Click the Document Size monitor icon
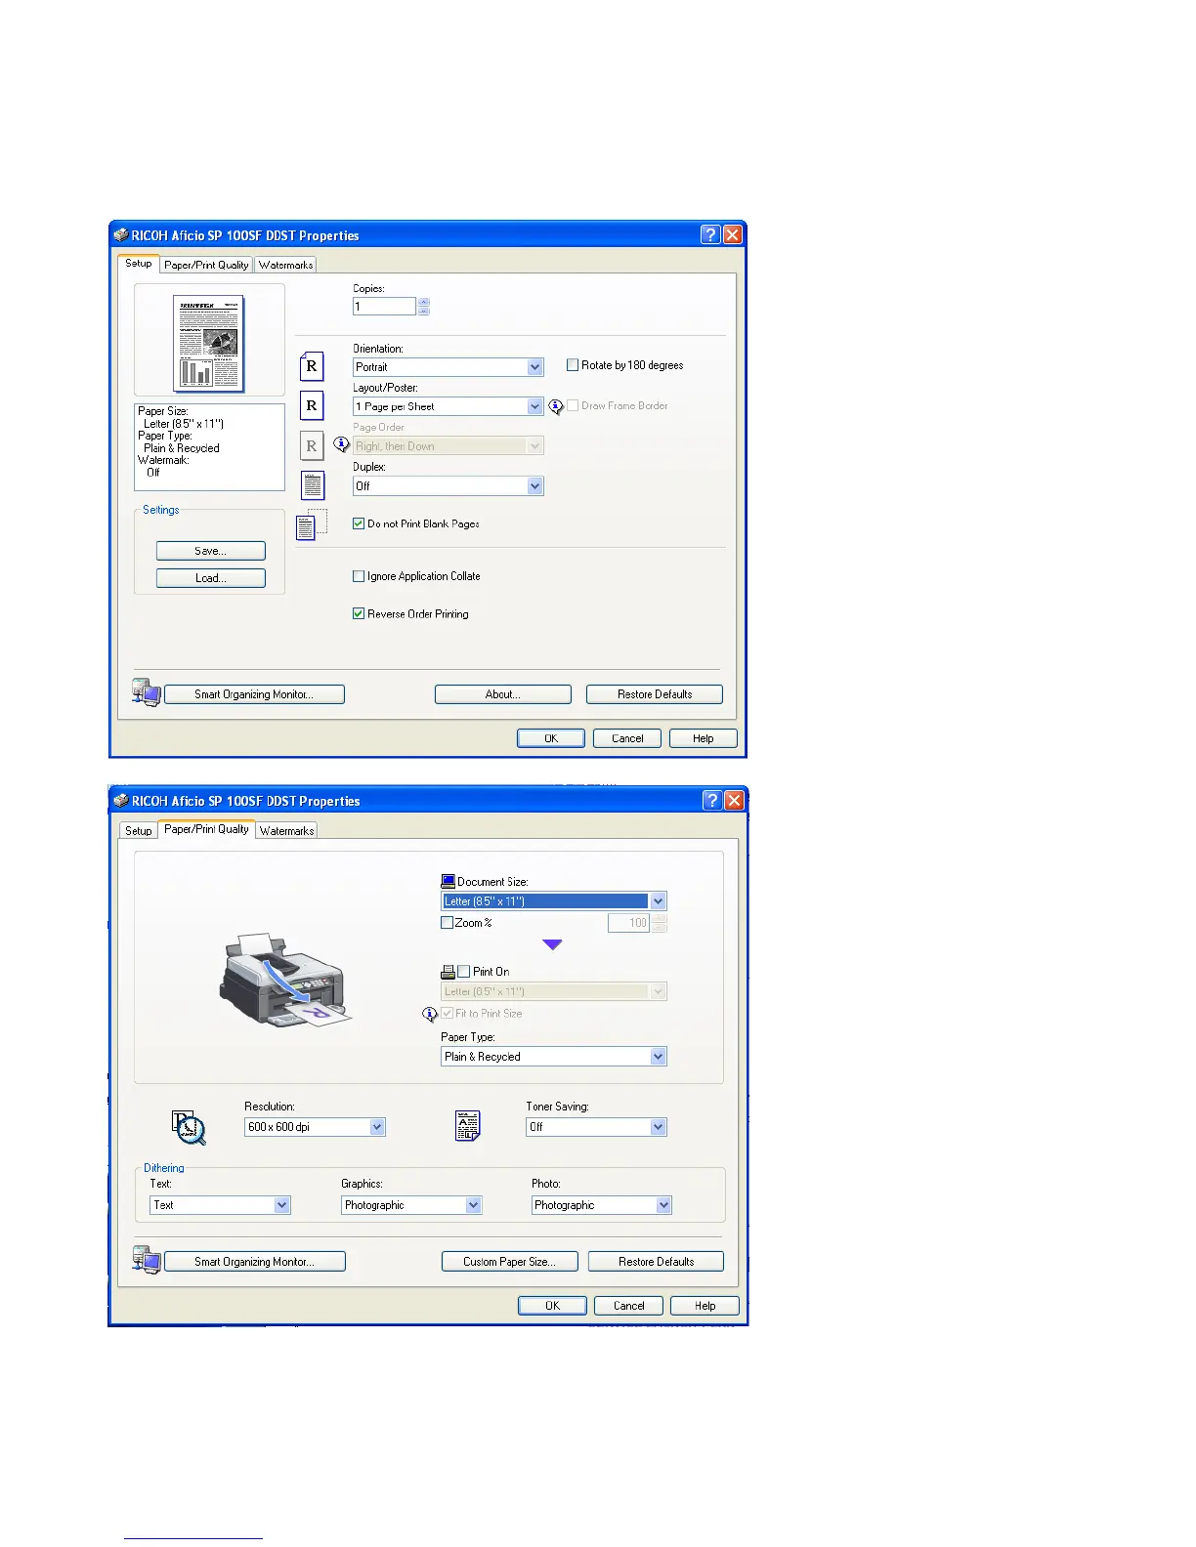1196x1547 pixels. pos(448,881)
